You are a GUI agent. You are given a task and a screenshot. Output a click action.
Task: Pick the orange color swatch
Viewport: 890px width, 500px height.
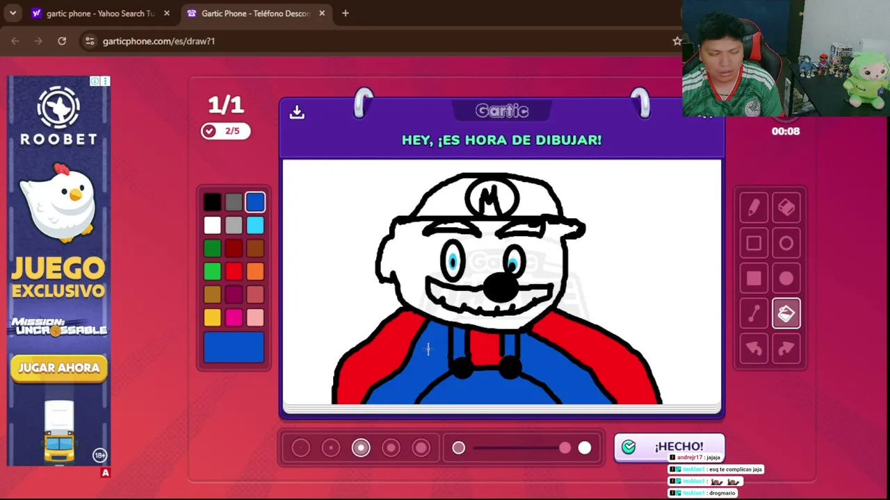pos(255,271)
